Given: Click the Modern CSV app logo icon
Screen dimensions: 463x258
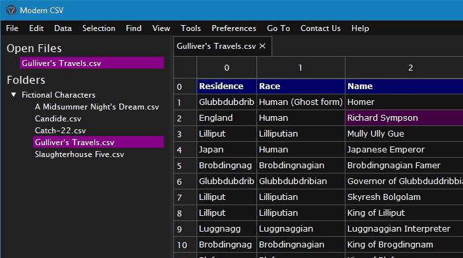Looking at the screenshot, I should pyautogui.click(x=11, y=10).
